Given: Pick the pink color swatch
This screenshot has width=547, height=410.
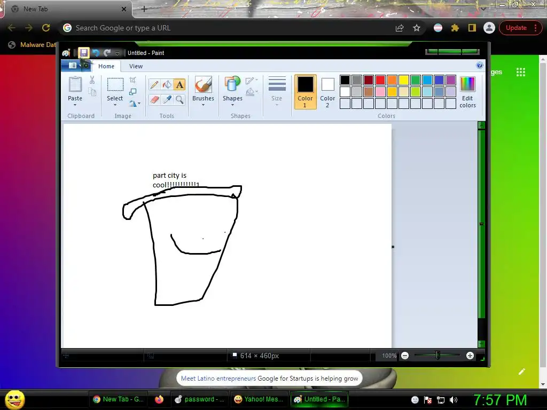Looking at the screenshot, I should 380,92.
